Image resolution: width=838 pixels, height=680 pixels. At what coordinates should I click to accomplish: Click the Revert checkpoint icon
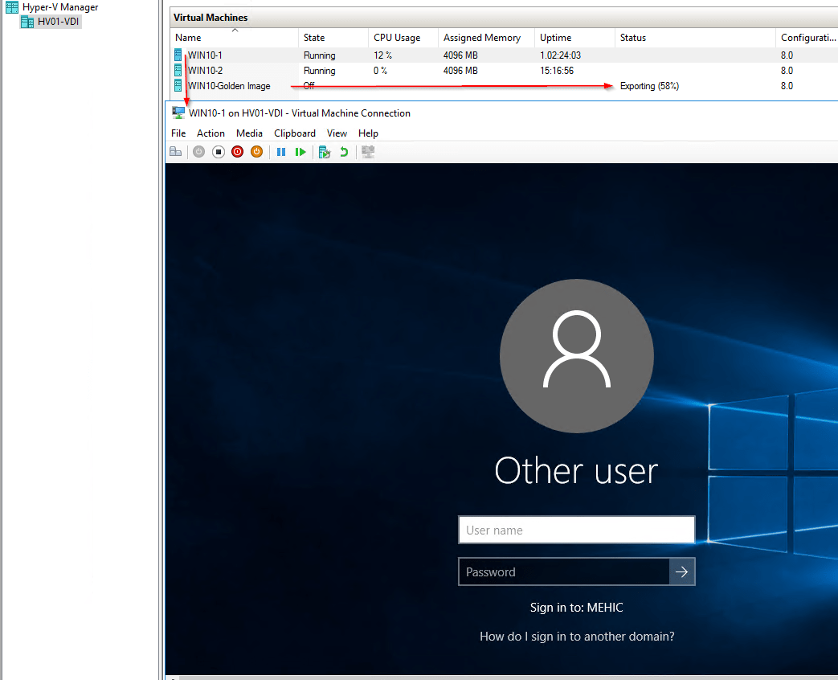click(x=344, y=151)
